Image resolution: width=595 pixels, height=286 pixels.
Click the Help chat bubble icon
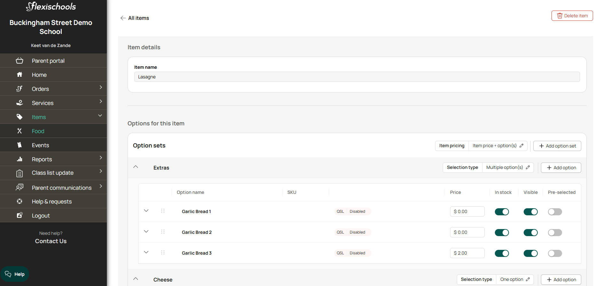tap(8, 274)
